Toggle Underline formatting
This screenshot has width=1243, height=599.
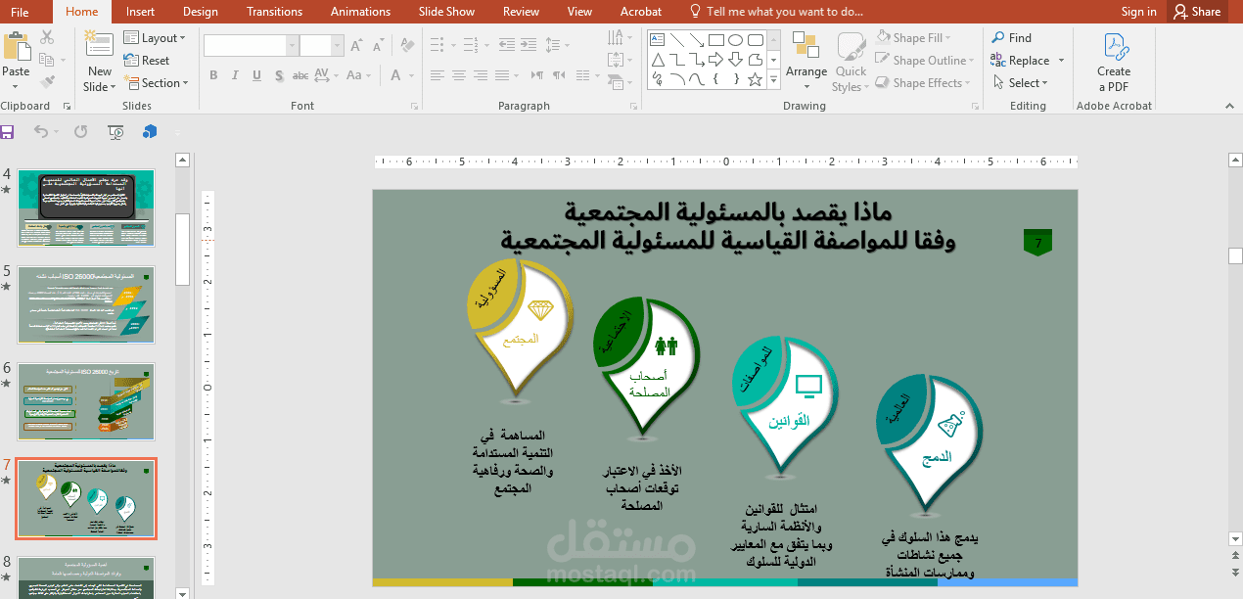(256, 75)
